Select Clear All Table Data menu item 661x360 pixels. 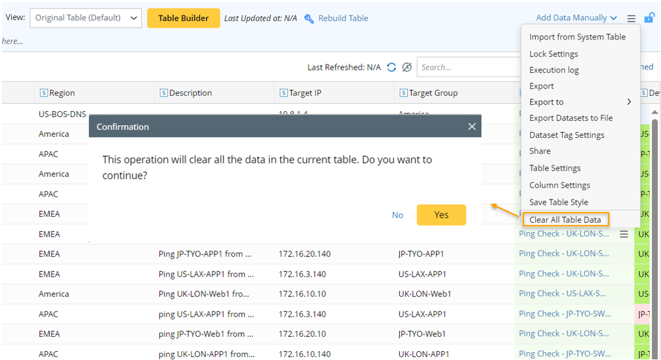pos(565,220)
